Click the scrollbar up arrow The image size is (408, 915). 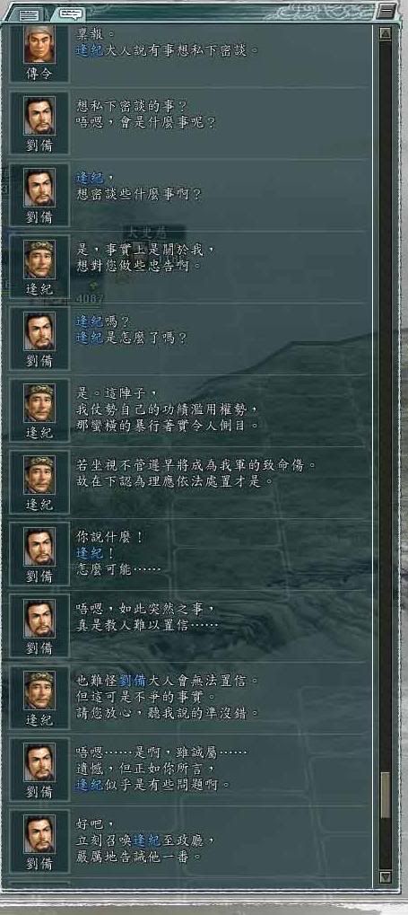386,34
